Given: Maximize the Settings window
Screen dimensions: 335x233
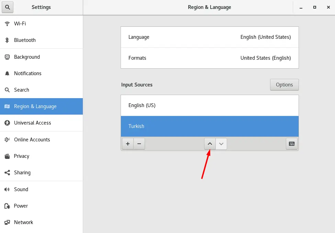Looking at the screenshot, I should tap(314, 7).
